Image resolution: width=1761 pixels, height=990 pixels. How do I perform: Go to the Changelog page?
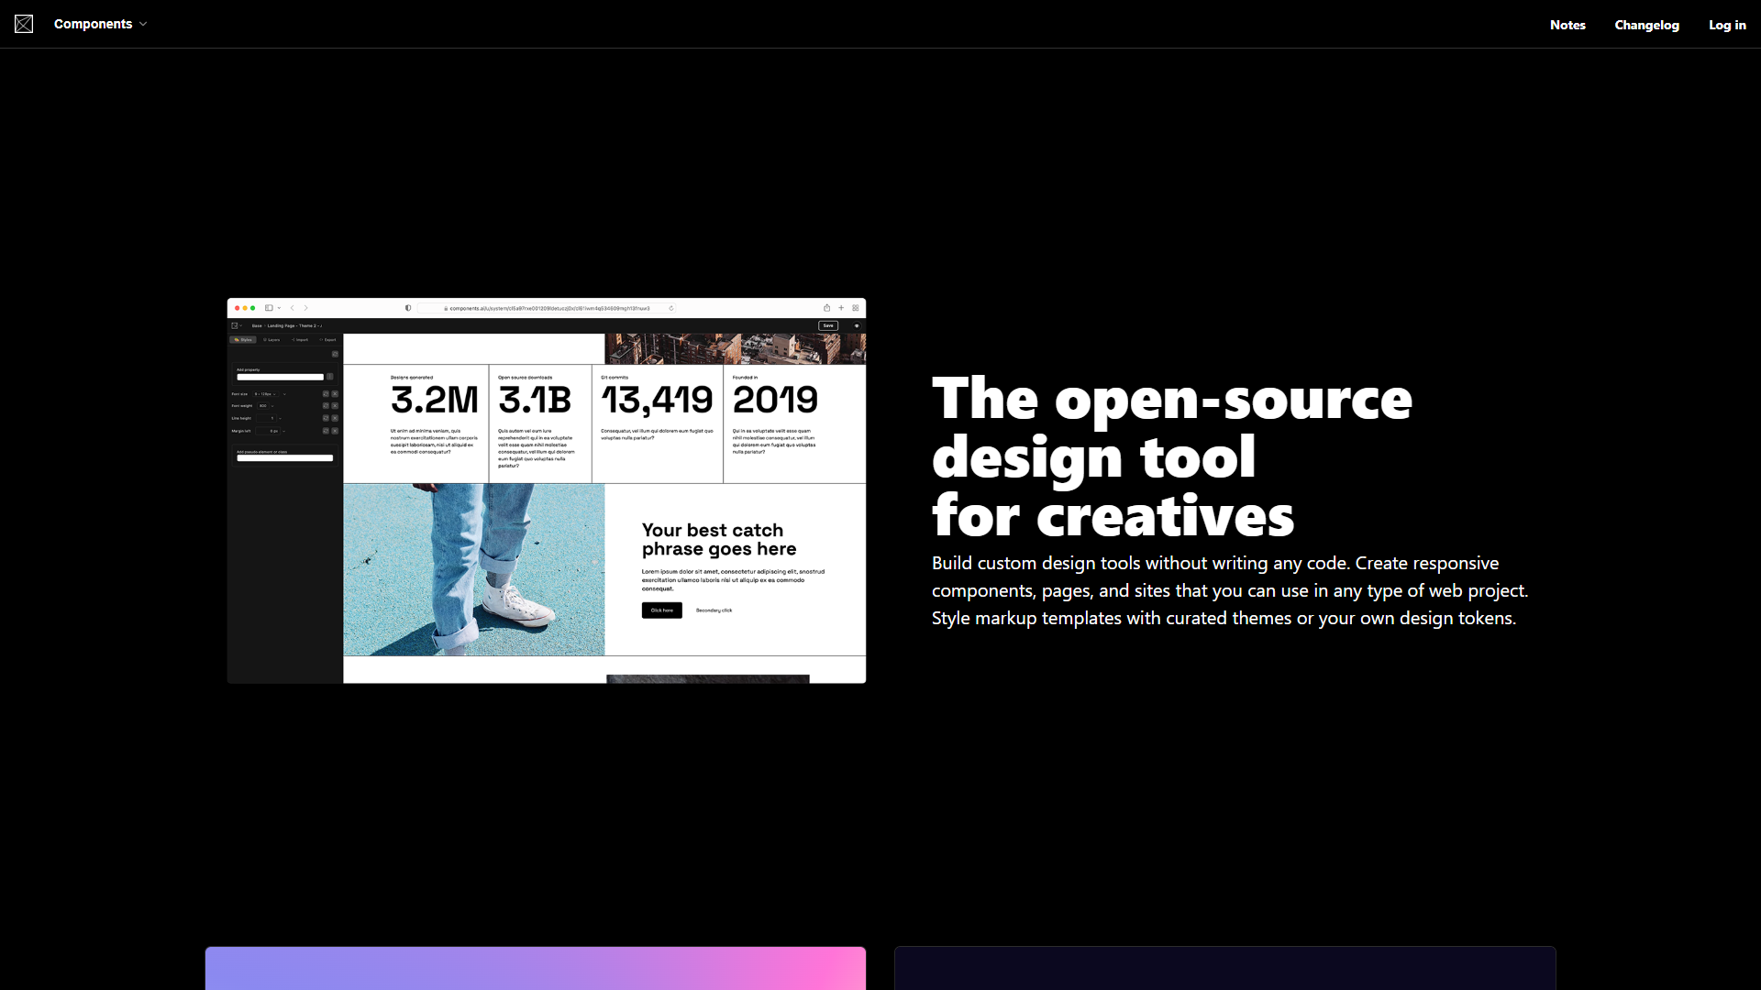click(x=1646, y=25)
